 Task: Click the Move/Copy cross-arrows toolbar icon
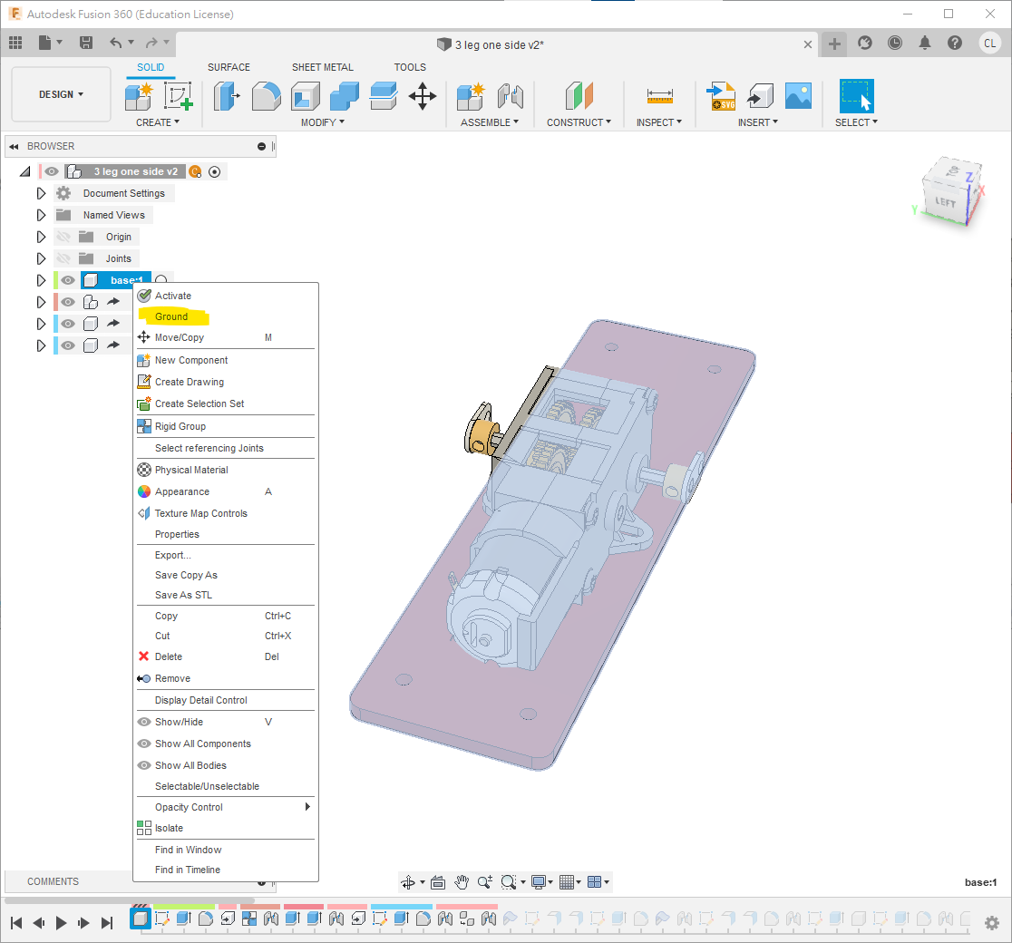tap(423, 96)
